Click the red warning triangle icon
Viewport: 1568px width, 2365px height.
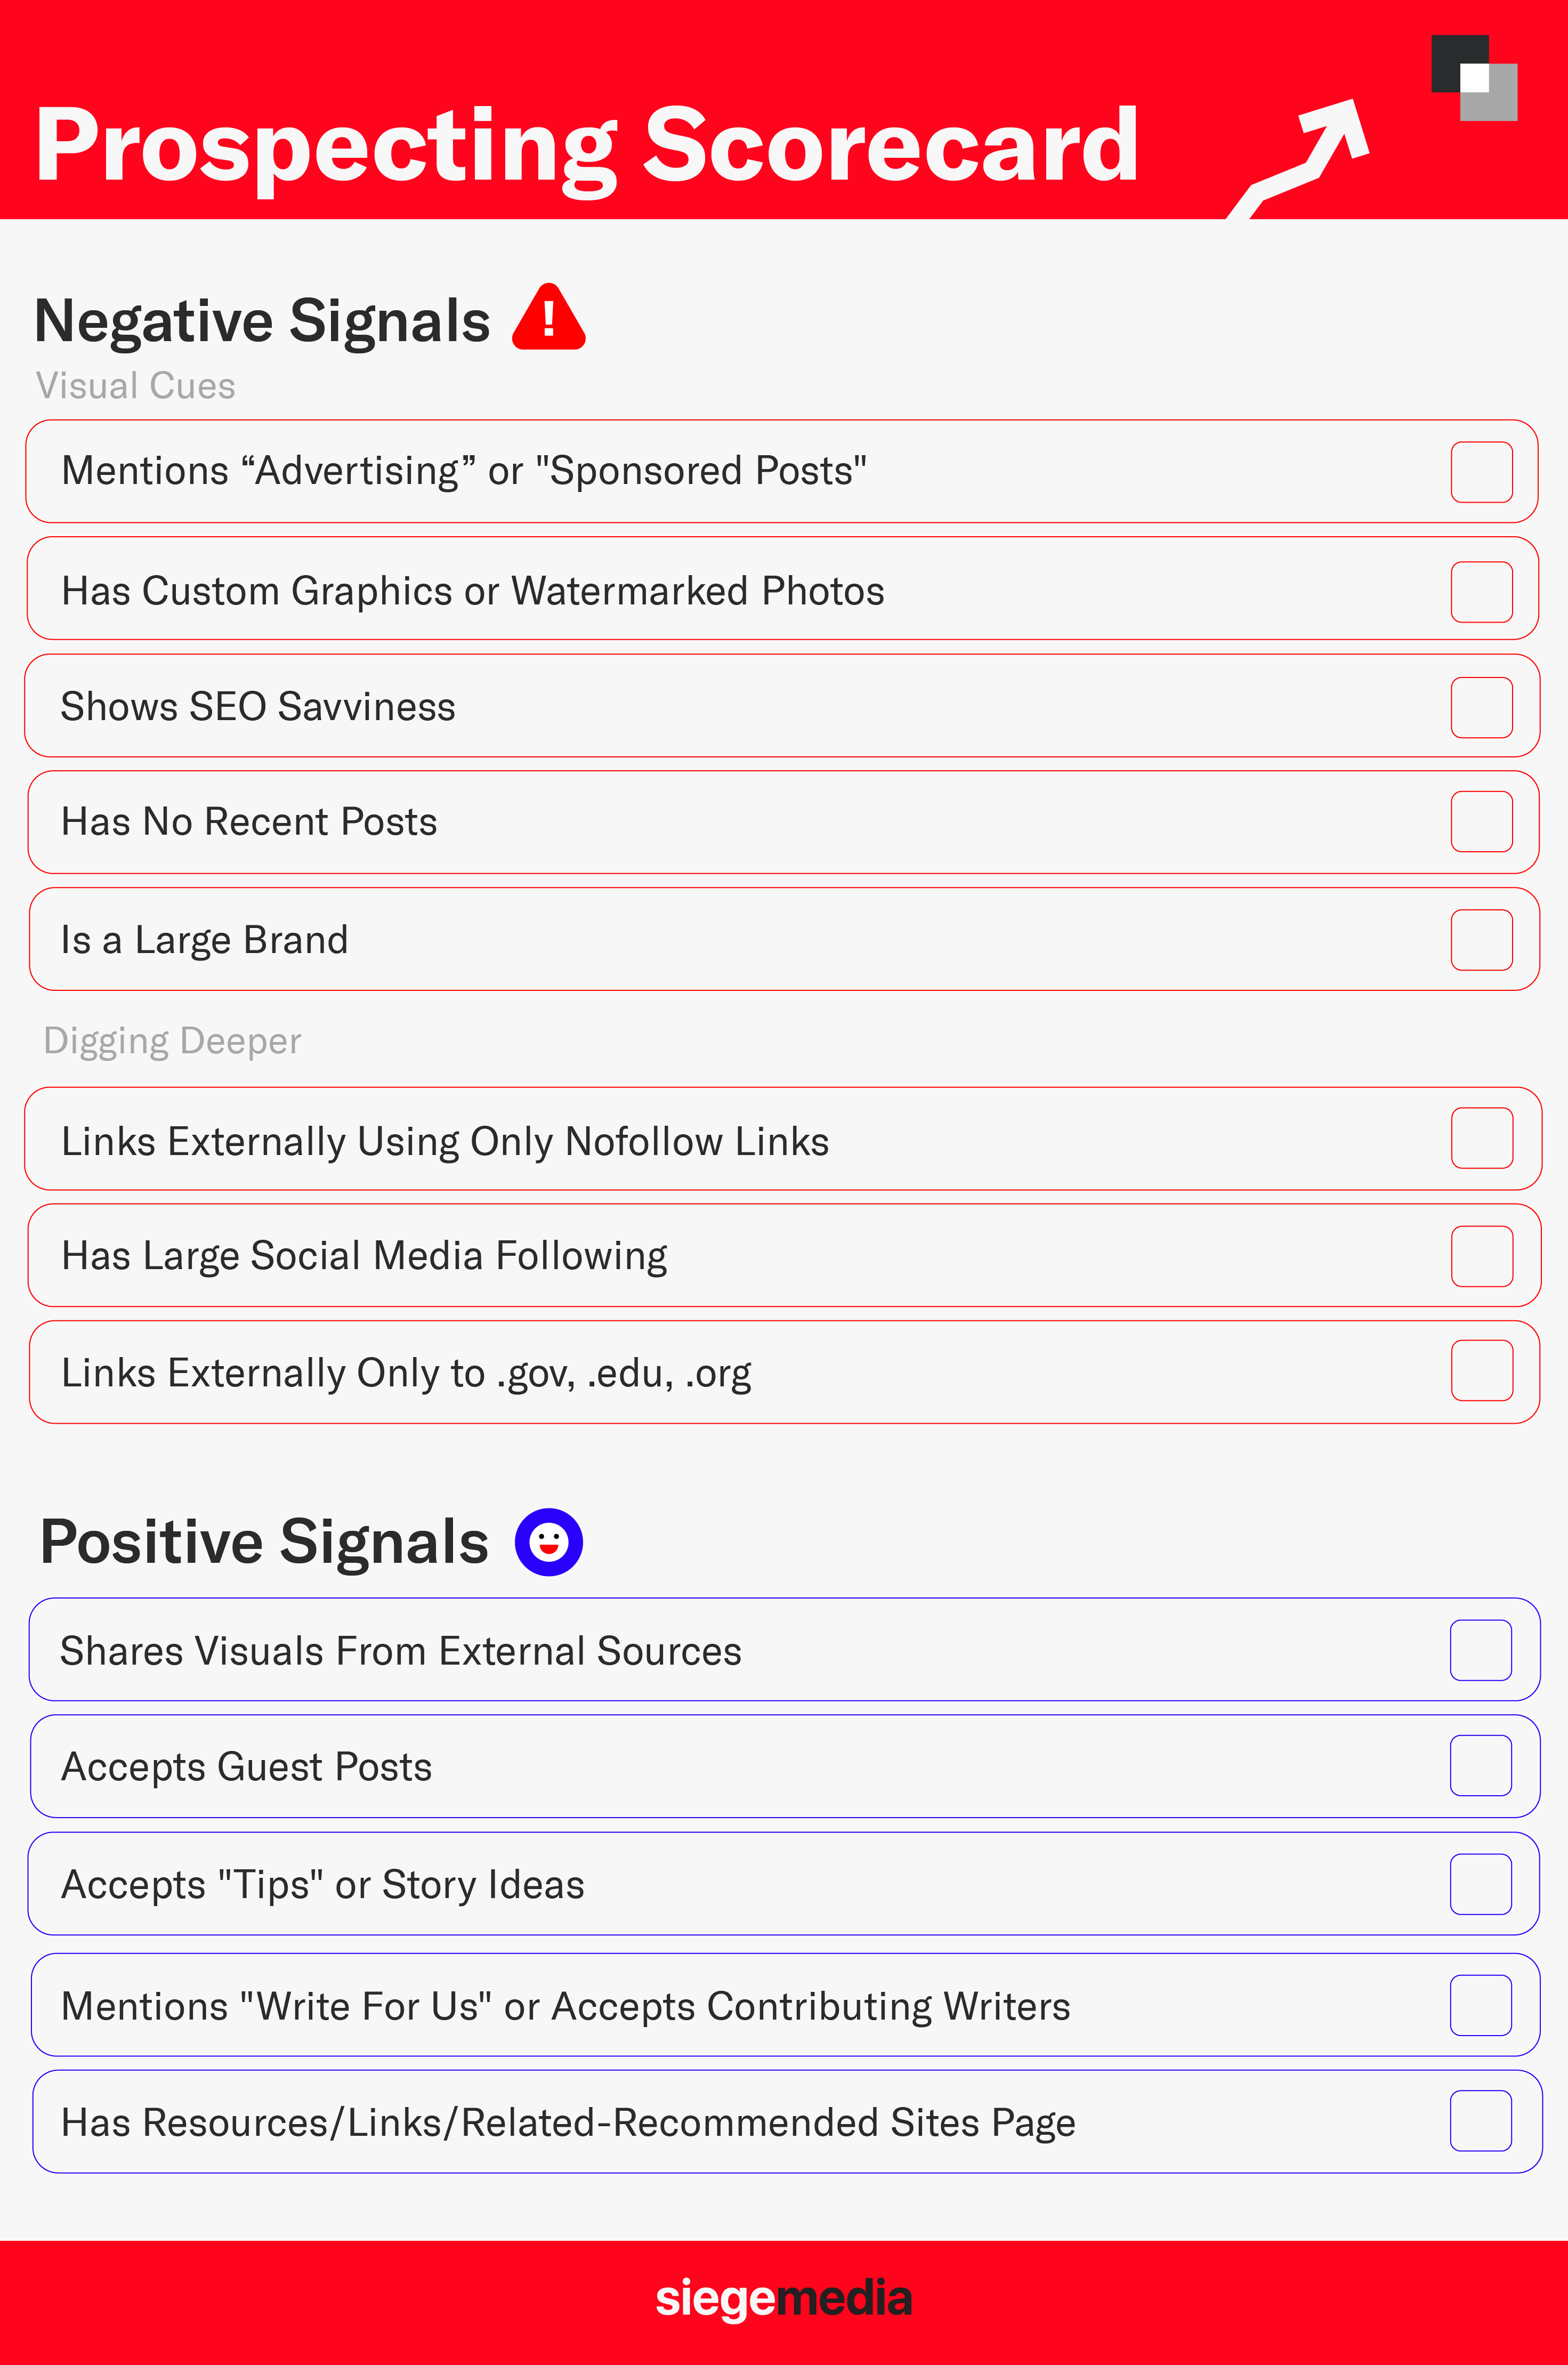(548, 319)
